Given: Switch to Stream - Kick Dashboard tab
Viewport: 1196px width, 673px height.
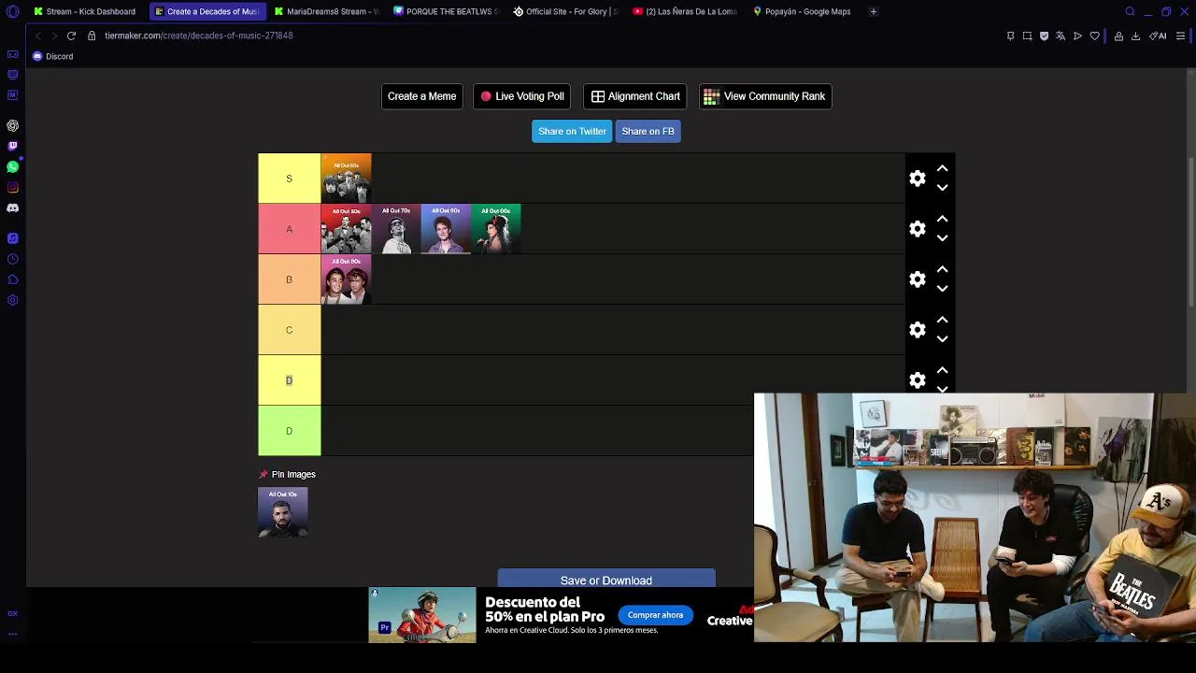Looking at the screenshot, I should click(x=84, y=11).
